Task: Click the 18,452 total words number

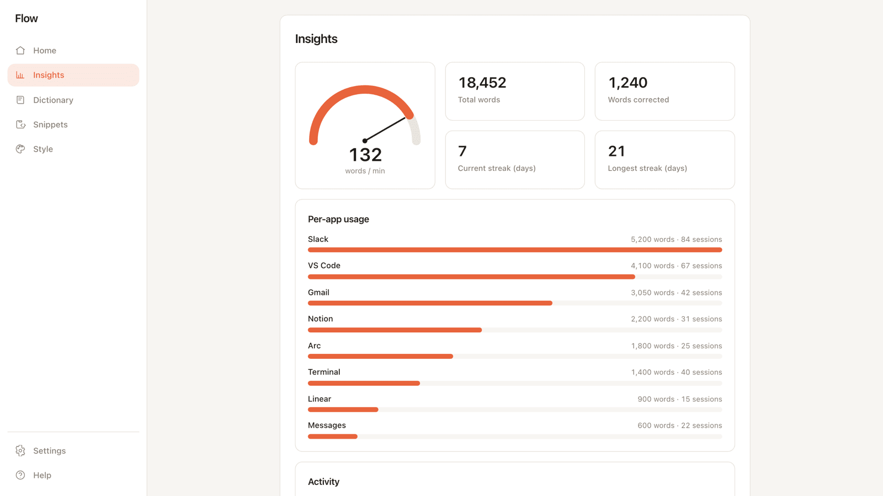Action: point(482,83)
